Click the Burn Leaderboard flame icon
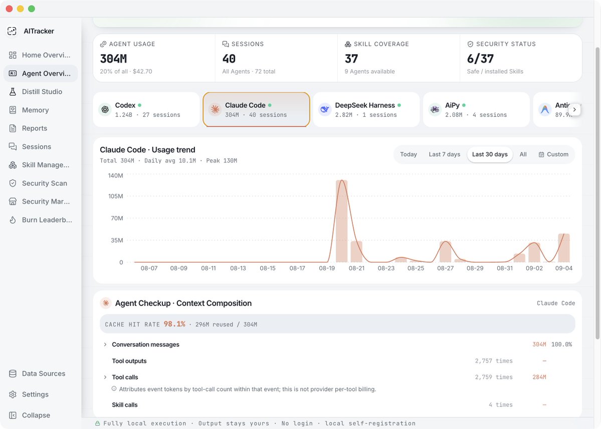The height and width of the screenshot is (429, 601). [x=13, y=220]
